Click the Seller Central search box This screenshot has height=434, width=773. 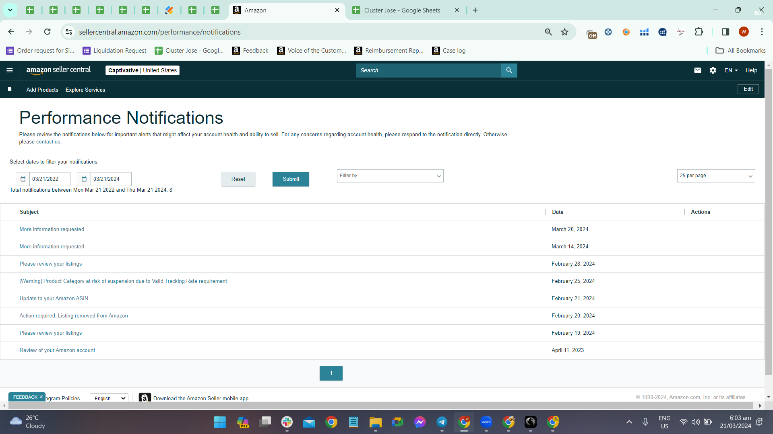pyautogui.click(x=429, y=70)
